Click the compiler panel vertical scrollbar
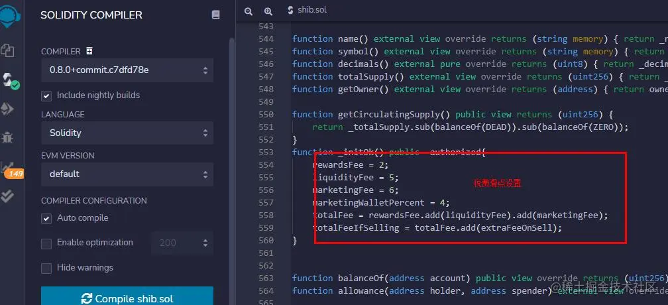668x305 pixels. 232,170
